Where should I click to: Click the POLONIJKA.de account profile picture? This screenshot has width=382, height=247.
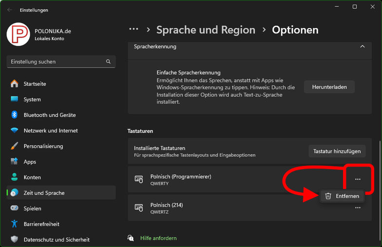point(19,34)
